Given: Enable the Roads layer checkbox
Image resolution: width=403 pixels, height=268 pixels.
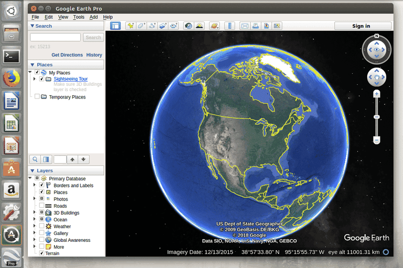Looking at the screenshot, I should 42,206.
